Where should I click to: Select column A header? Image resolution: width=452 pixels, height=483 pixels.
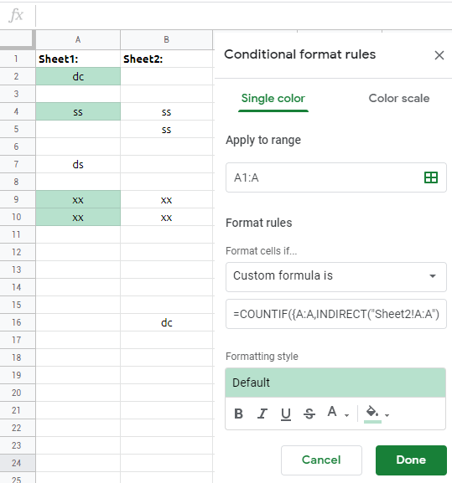(x=78, y=39)
